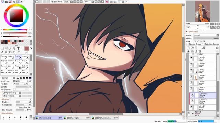220x123 pixels.
Task: Select the Move tool
Action: pos(2,52)
